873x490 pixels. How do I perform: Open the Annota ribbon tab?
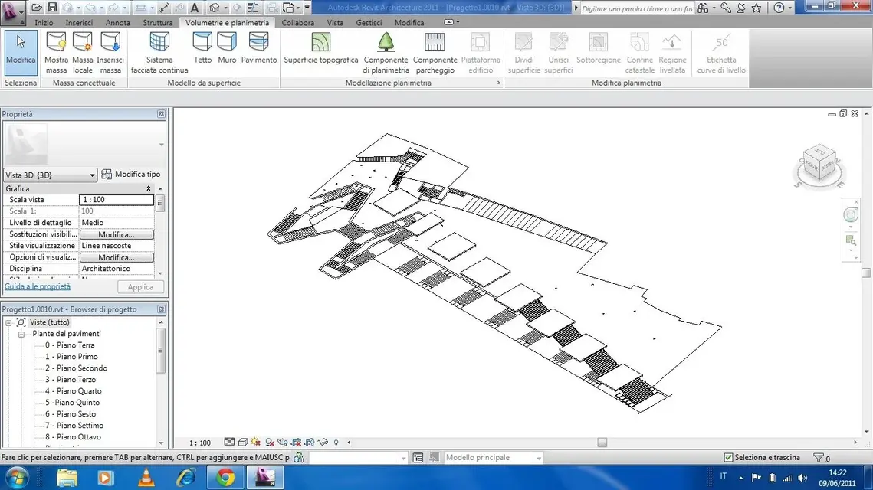(117, 23)
